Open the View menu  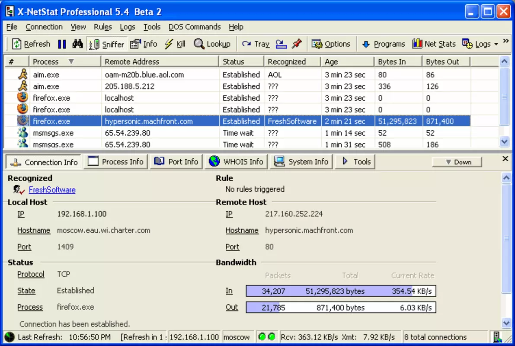tap(78, 27)
